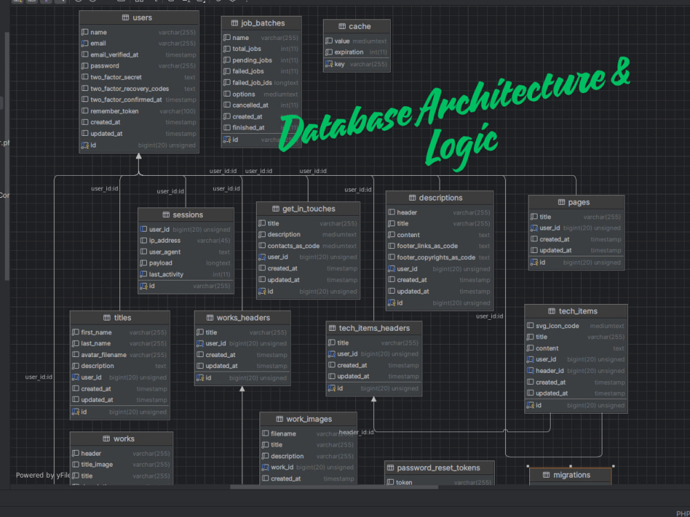
Task: Click the table icon beside pages title
Action: coord(562,202)
